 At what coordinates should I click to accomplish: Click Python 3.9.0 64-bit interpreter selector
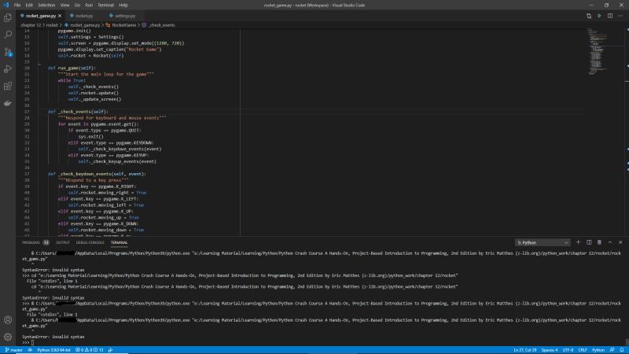[x=53, y=350]
